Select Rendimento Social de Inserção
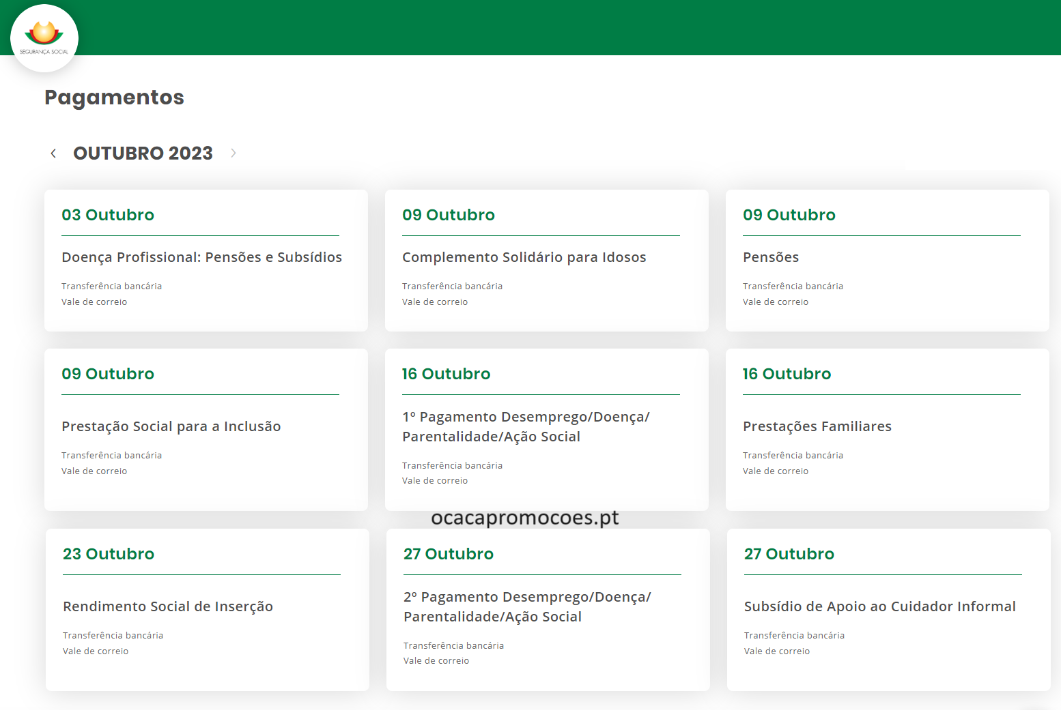The width and height of the screenshot is (1061, 719). [x=167, y=606]
